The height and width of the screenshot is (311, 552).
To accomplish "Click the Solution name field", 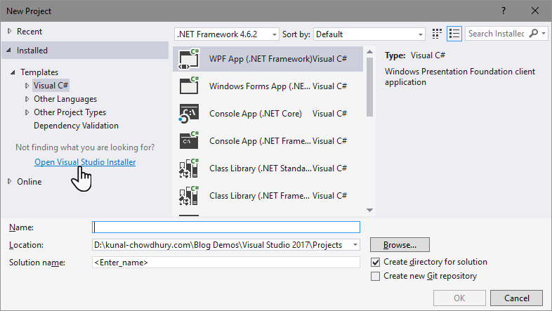I will point(226,263).
